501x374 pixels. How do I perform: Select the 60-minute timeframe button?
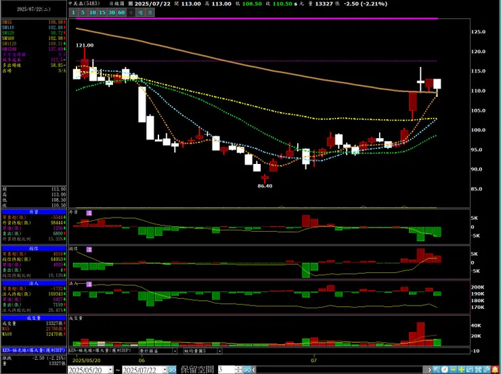pos(121,12)
